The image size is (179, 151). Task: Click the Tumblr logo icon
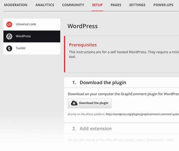pos(9,48)
